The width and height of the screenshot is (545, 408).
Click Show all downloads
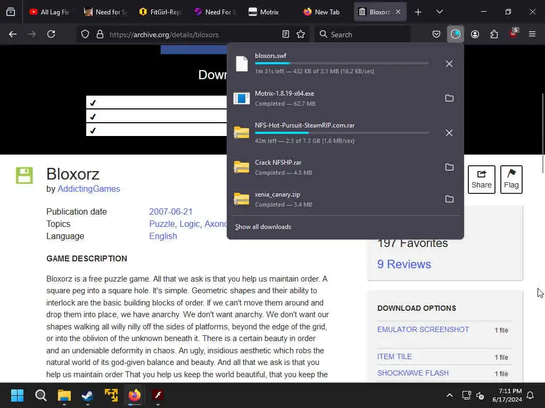tap(263, 227)
